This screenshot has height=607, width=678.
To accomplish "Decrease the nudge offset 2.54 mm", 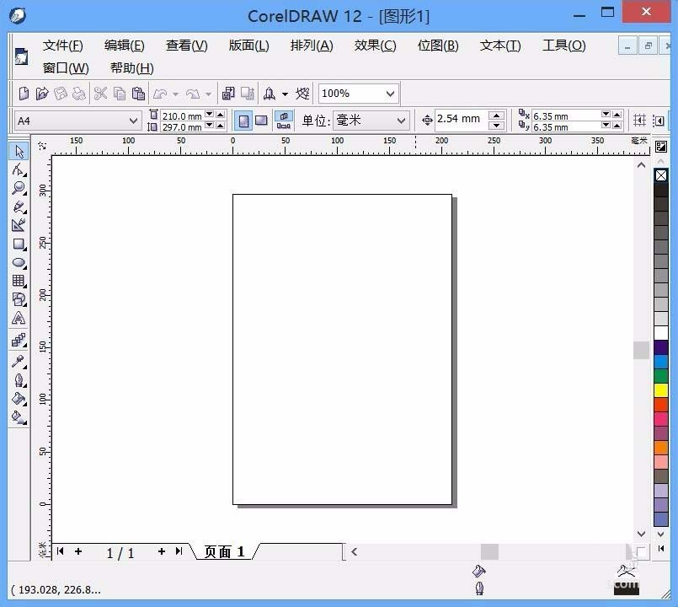I will pos(496,126).
